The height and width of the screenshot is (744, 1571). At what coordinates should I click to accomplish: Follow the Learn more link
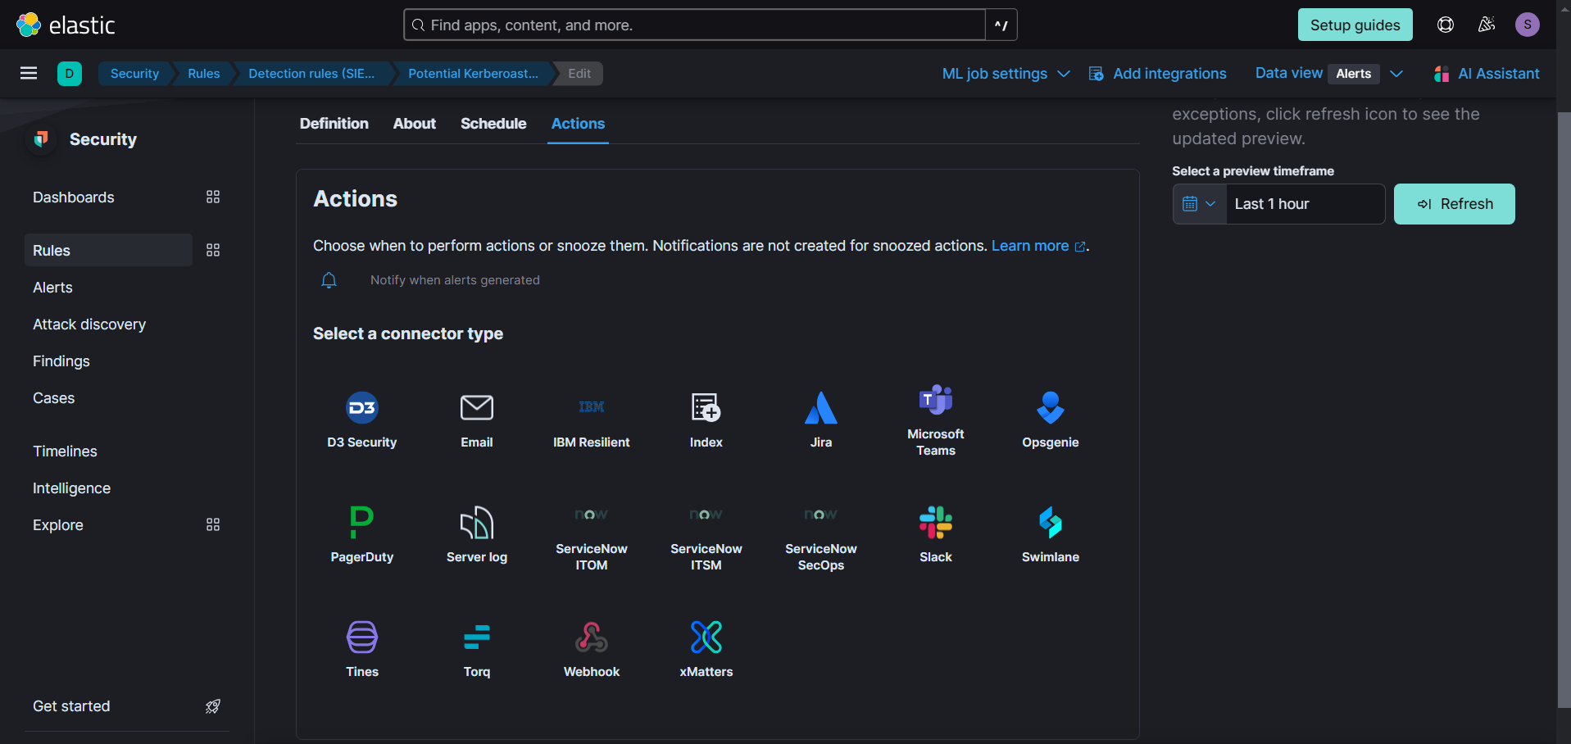pos(1037,246)
